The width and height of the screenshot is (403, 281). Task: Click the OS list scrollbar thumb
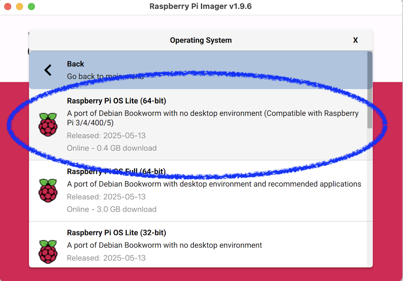point(370,89)
